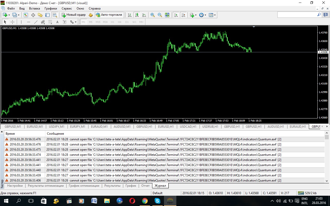Select the Fibonacci Retracement tool

50,22
